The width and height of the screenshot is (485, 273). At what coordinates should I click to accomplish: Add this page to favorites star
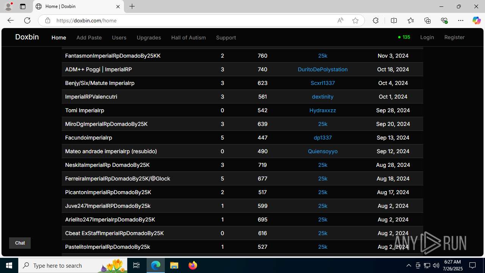(355, 20)
